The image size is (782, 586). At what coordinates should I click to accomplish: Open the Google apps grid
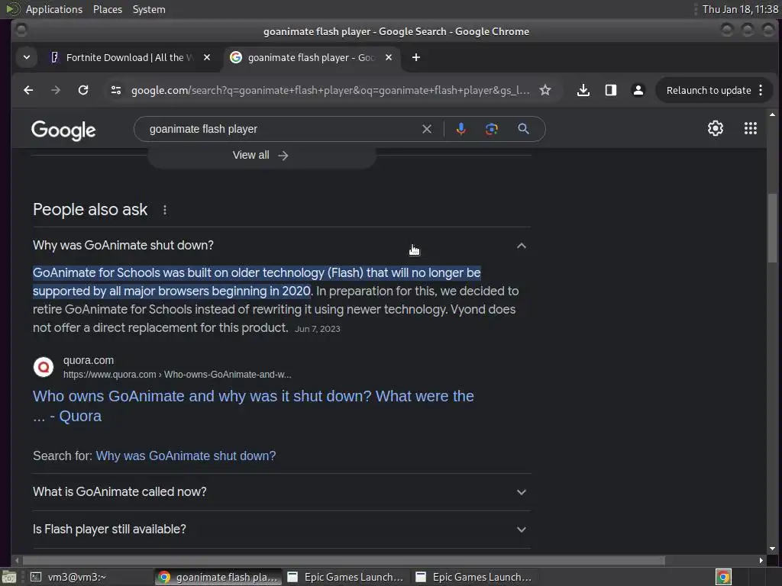click(751, 128)
